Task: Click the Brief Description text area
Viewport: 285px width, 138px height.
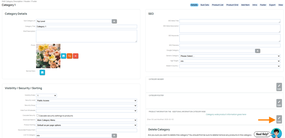Action: [86, 36]
